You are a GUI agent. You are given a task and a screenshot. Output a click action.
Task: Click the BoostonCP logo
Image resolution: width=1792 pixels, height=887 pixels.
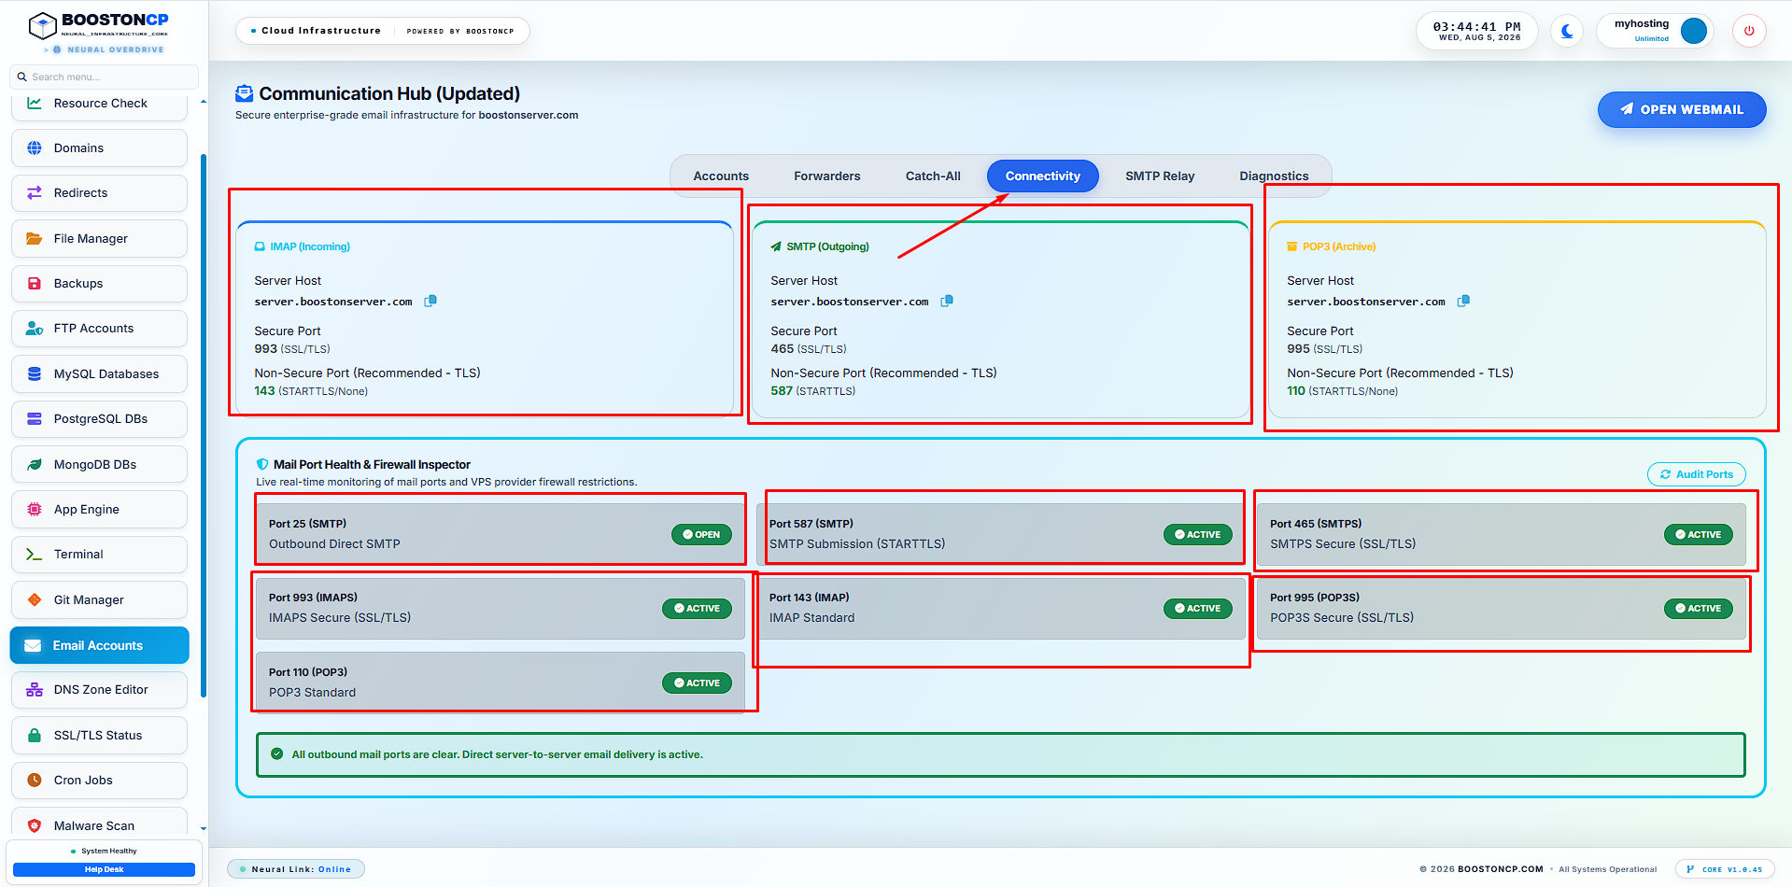click(x=98, y=25)
